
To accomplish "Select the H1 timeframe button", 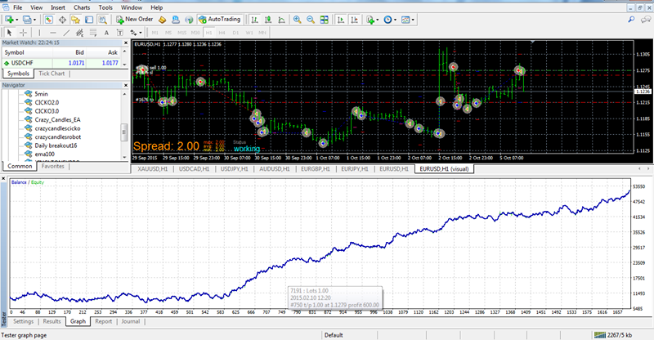I will [208, 32].
